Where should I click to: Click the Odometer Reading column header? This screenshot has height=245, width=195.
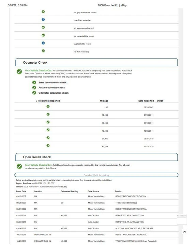70,191
